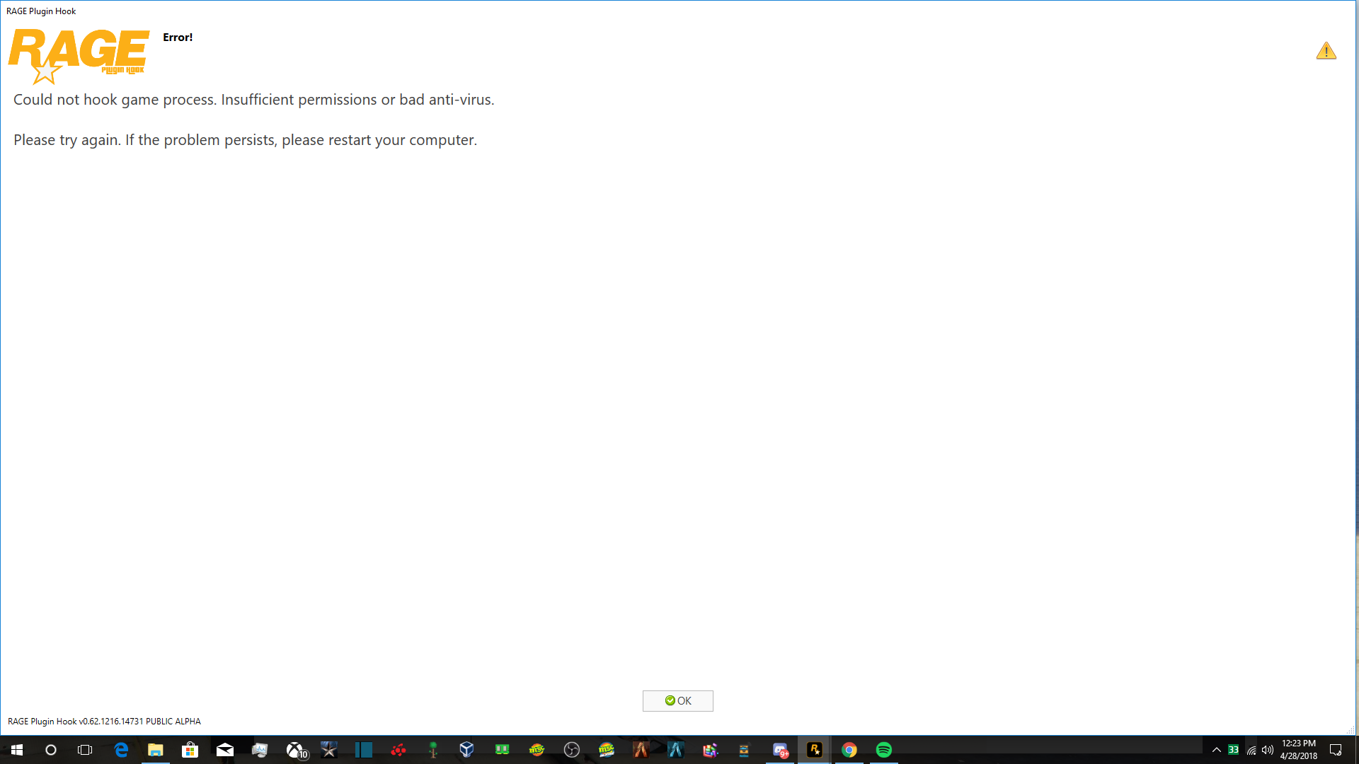Expand hidden system tray icons
Viewport: 1359px width, 764px height.
1216,750
